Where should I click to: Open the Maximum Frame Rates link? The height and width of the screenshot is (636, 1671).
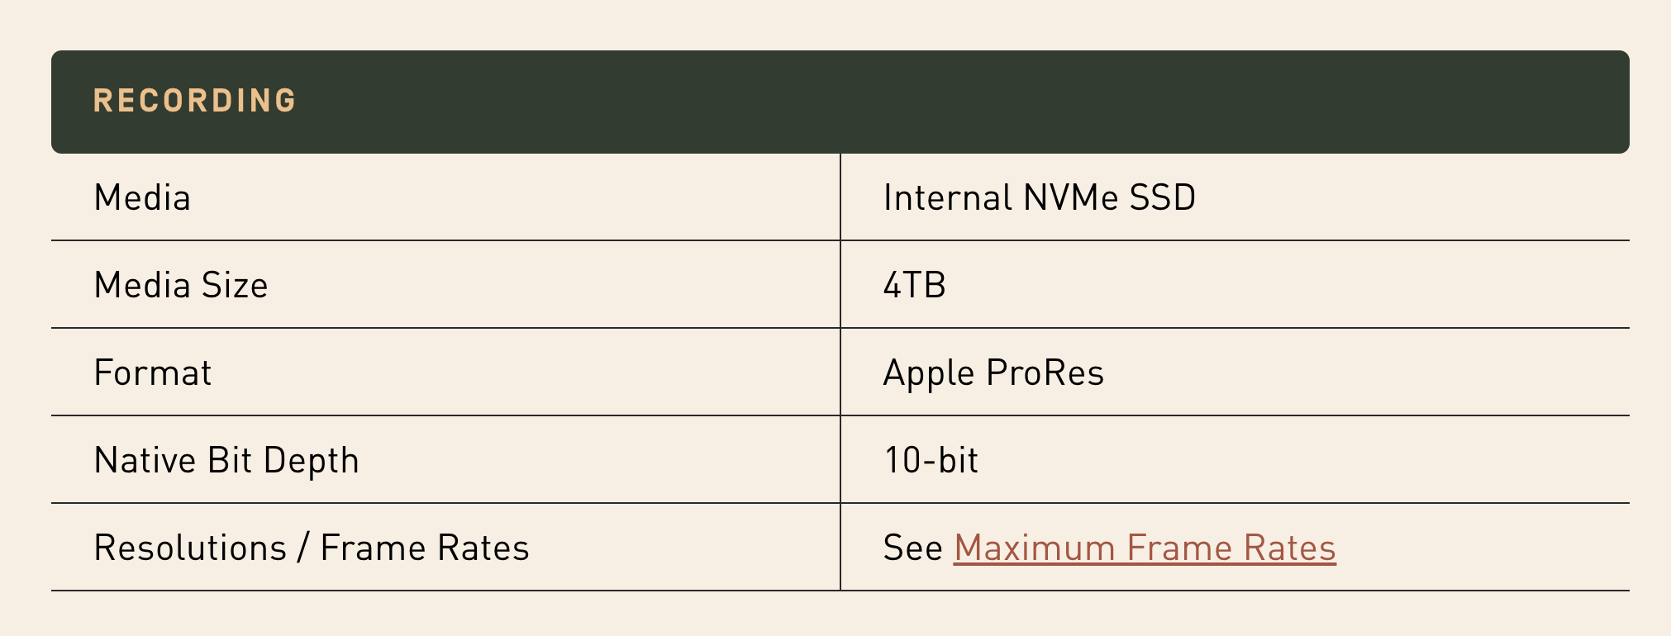[1145, 548]
